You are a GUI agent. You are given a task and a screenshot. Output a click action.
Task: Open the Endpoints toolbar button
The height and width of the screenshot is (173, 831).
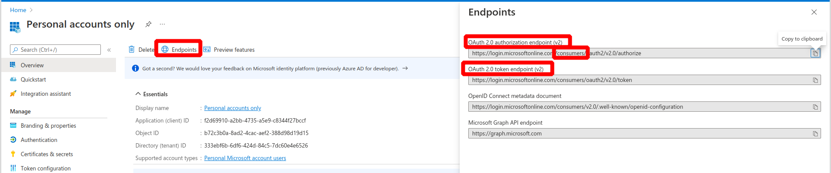pyautogui.click(x=179, y=50)
